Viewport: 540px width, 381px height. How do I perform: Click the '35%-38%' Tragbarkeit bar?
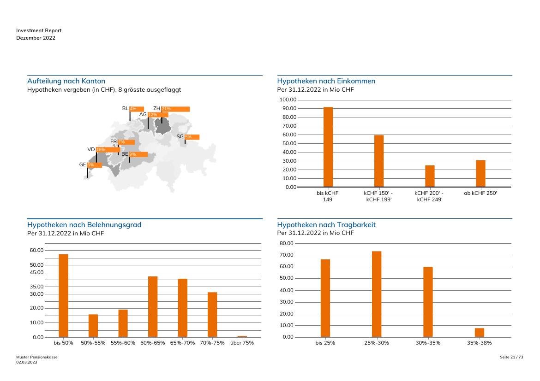tap(480, 333)
